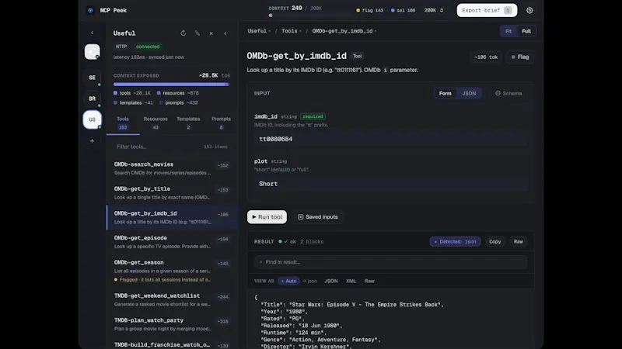Run the tool
The image size is (622, 349).
click(267, 217)
